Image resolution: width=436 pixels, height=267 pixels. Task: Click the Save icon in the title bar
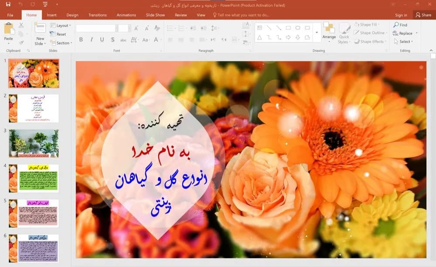tap(8, 4)
